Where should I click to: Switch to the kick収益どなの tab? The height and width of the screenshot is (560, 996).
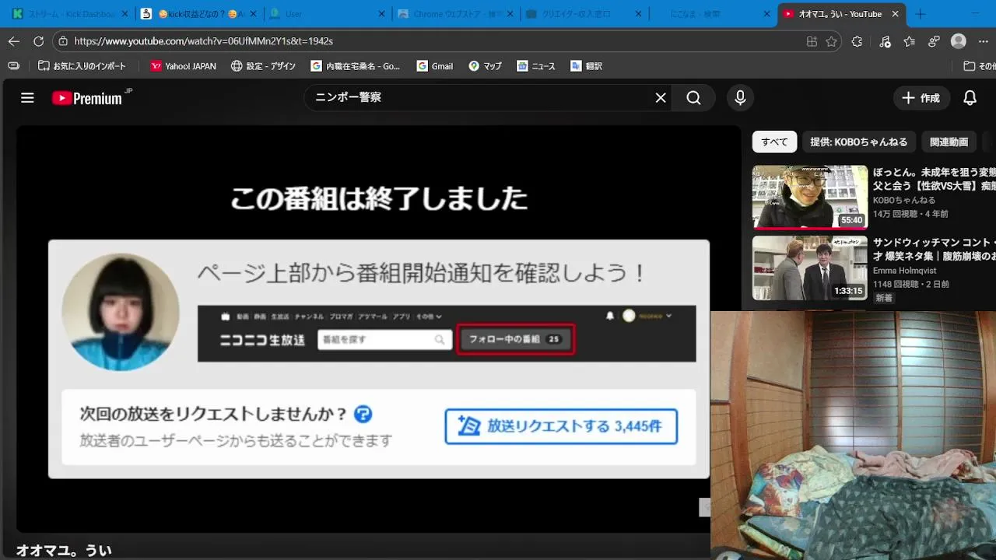pyautogui.click(x=198, y=14)
